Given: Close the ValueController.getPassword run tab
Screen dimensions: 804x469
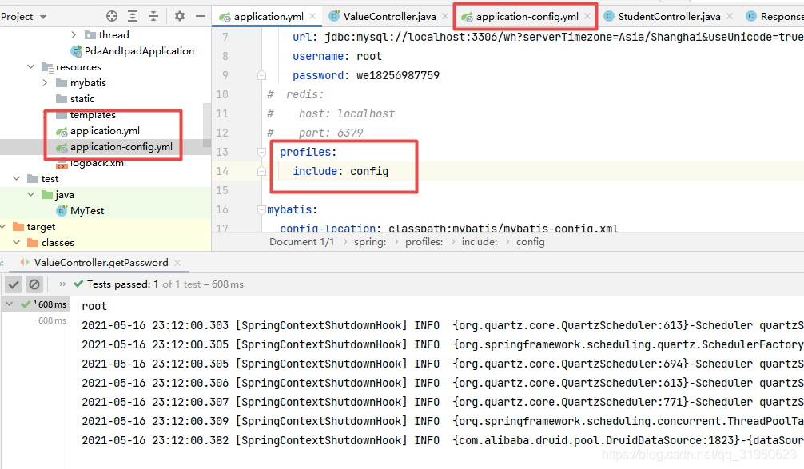Looking at the screenshot, I should (177, 262).
